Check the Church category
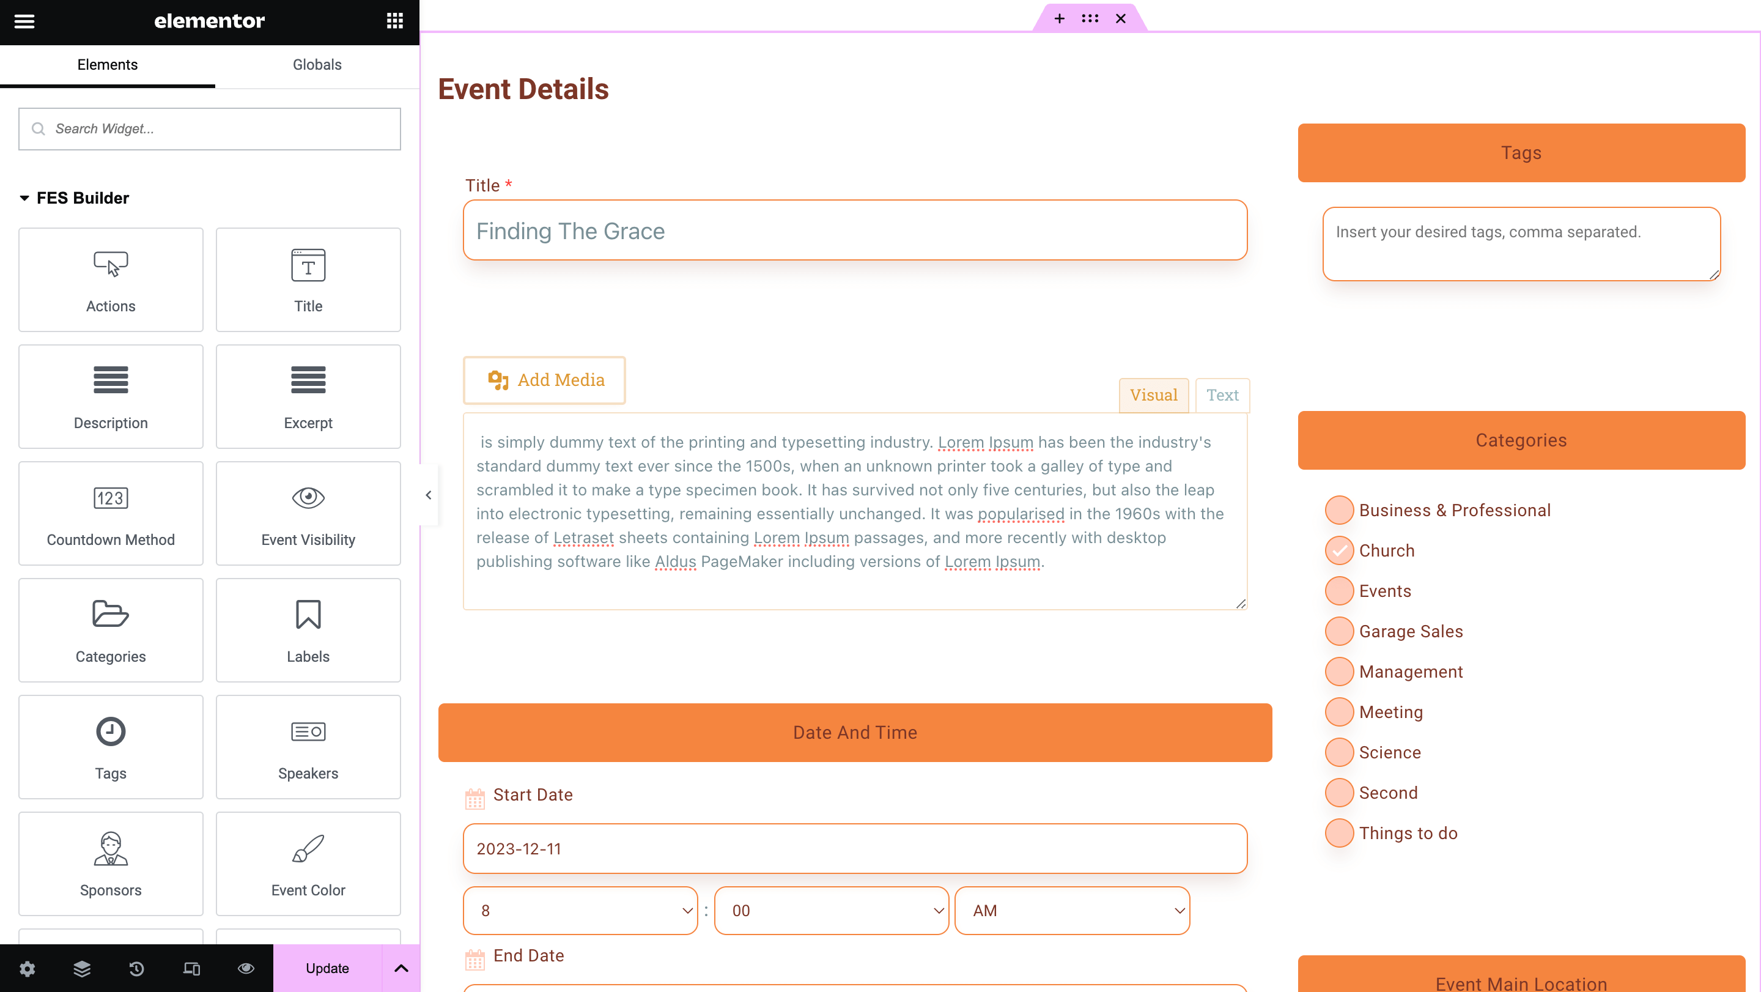This screenshot has width=1761, height=992. 1339,550
